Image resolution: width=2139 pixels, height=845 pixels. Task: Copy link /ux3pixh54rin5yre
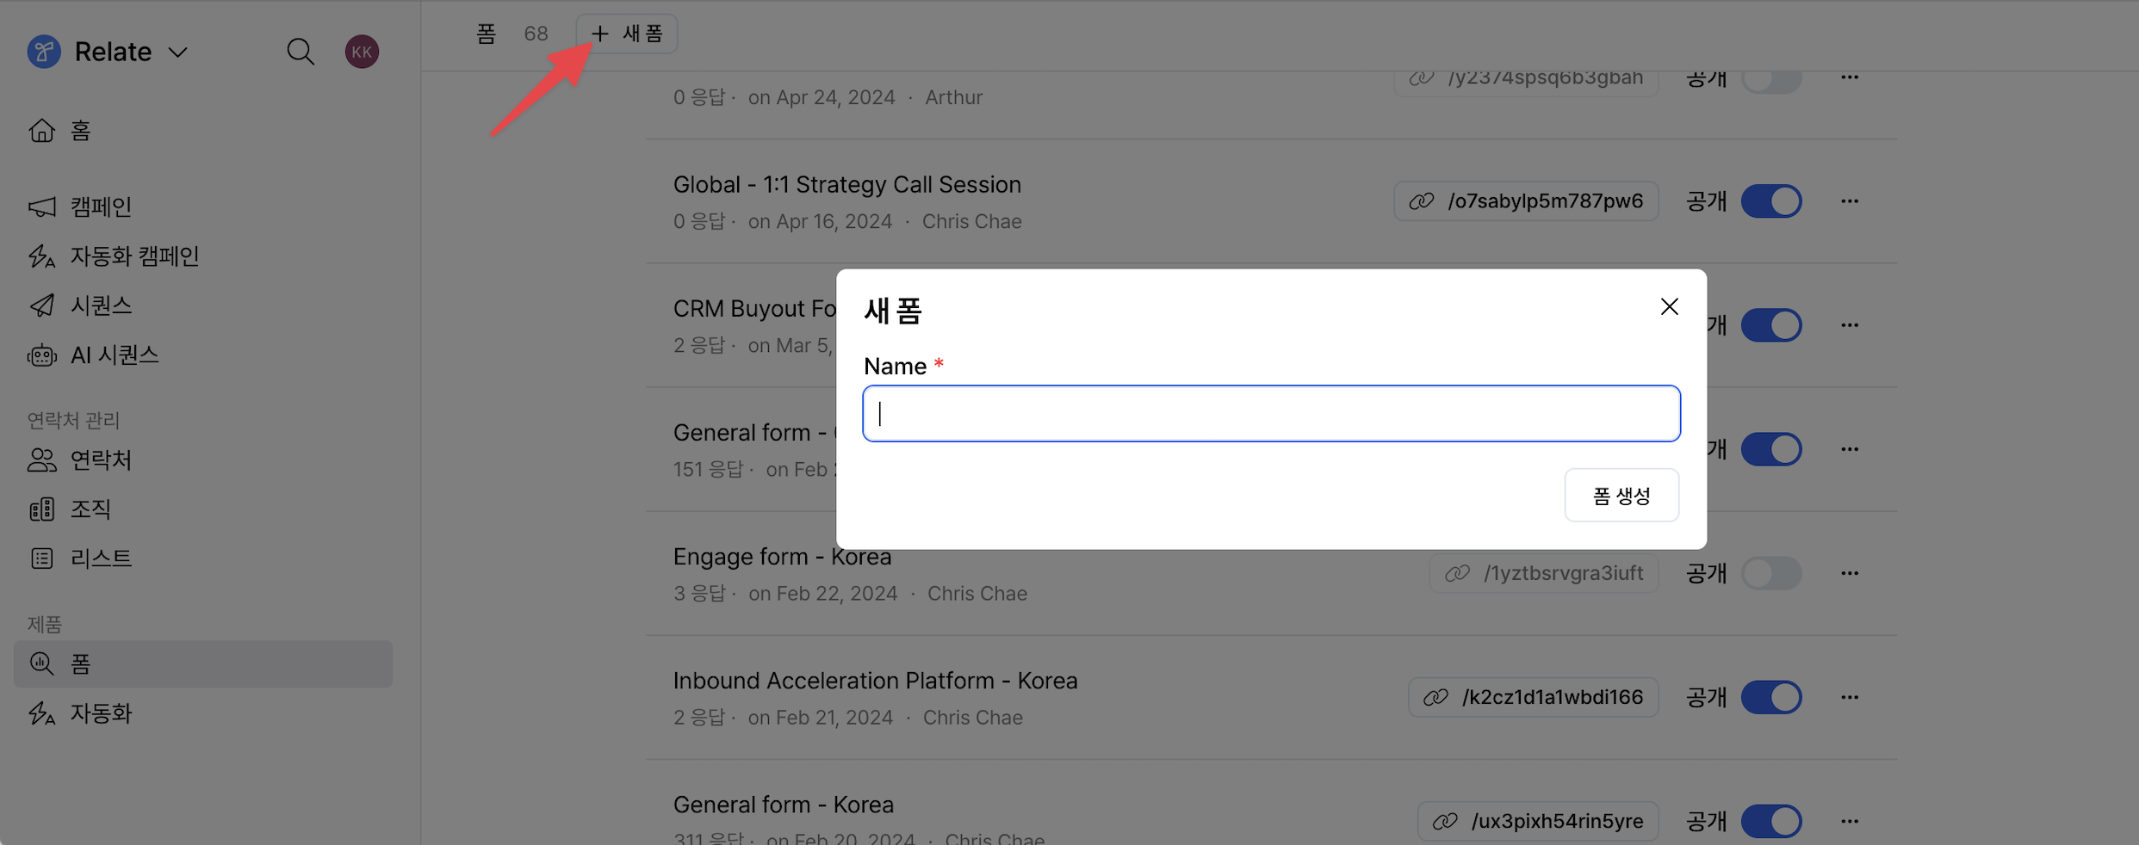pyautogui.click(x=1538, y=821)
